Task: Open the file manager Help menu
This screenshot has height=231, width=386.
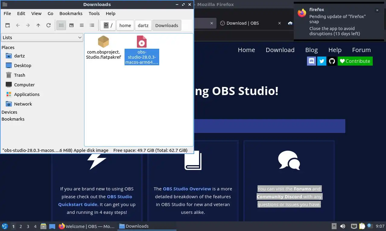Action: (111, 14)
